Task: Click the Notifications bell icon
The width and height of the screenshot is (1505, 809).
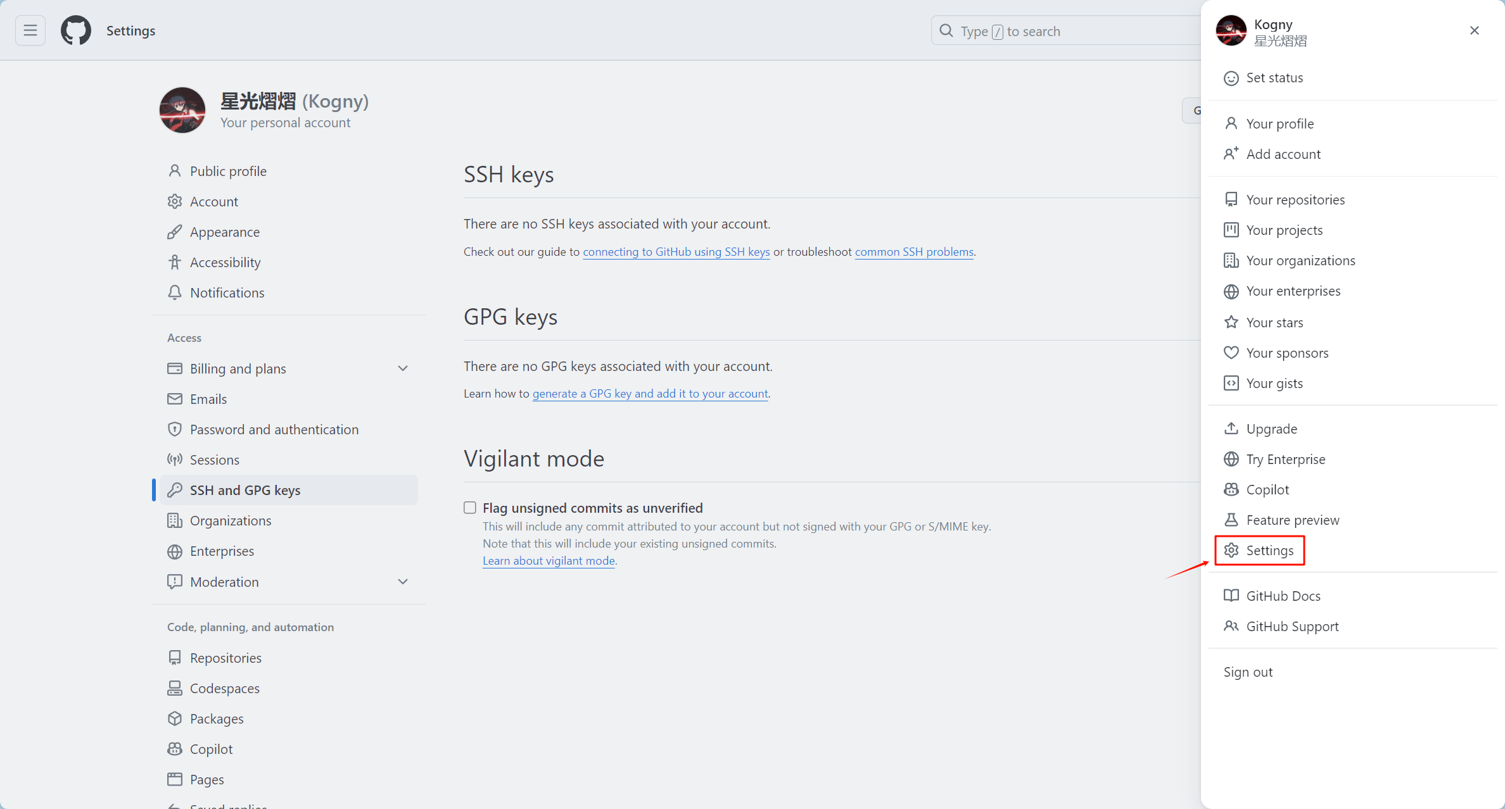Action: [x=174, y=292]
